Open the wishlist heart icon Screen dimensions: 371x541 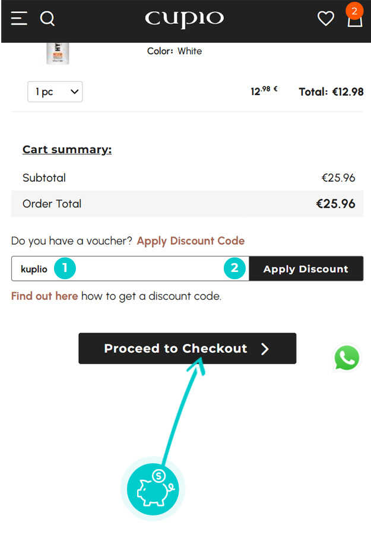click(x=325, y=19)
